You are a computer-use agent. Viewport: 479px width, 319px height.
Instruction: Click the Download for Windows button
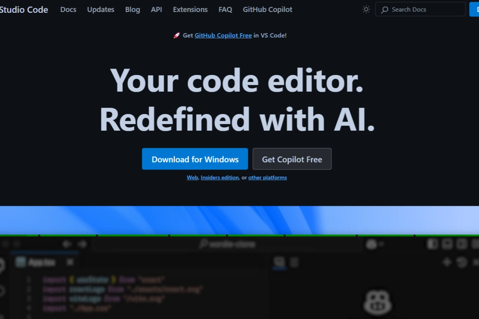click(195, 159)
